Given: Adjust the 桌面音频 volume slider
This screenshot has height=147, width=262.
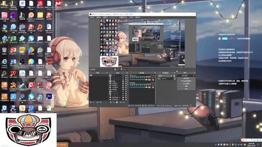Looking at the screenshot, I should tap(139, 87).
